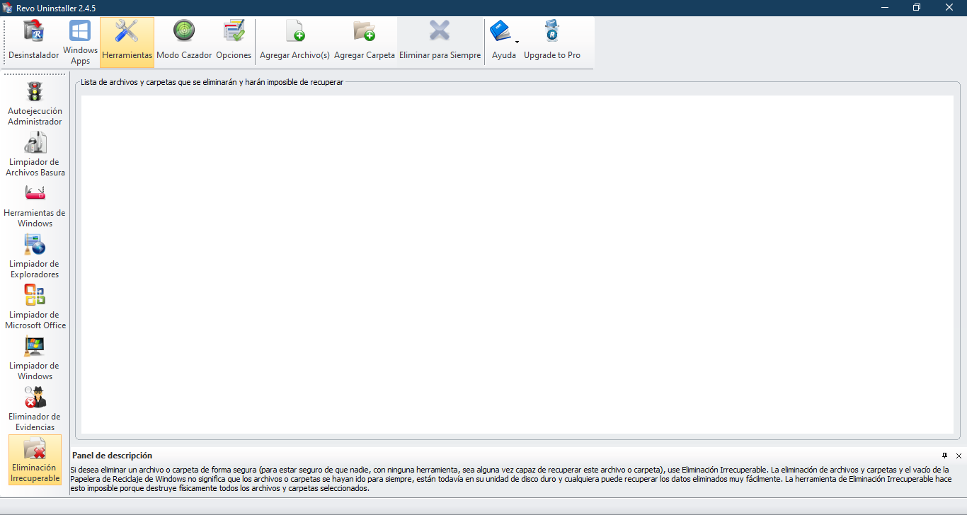Select the Herramientas toolbar button
Screen dimensions: 967x515
coord(127,42)
